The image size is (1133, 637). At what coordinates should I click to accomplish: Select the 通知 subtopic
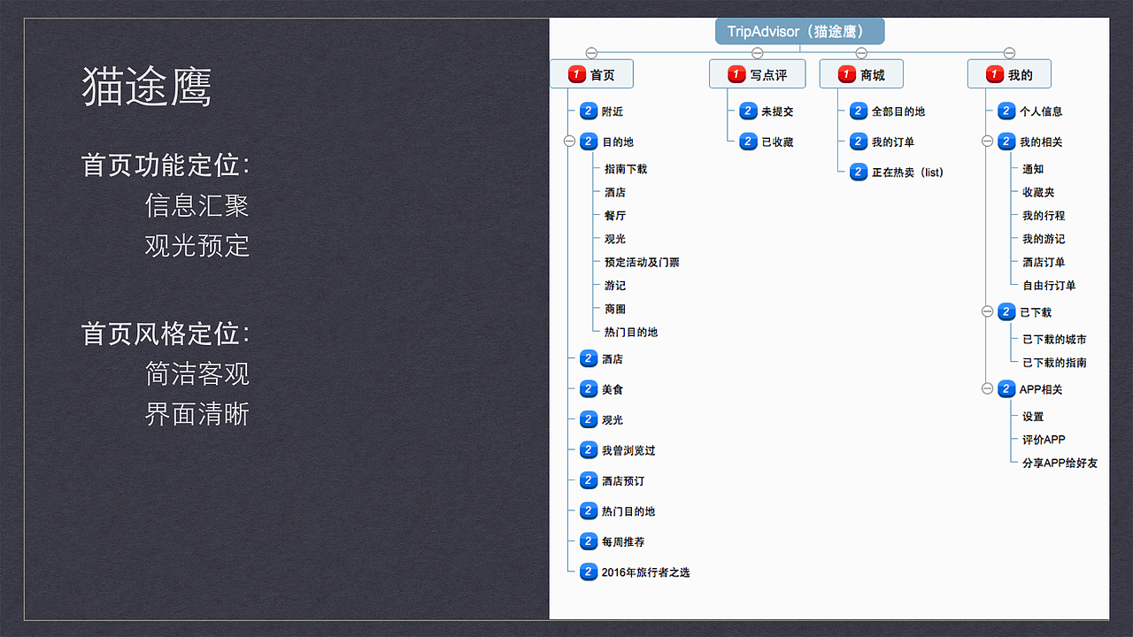1033,169
